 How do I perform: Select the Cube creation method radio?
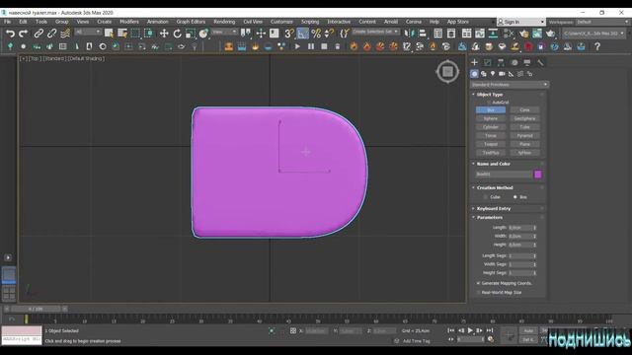click(x=485, y=197)
